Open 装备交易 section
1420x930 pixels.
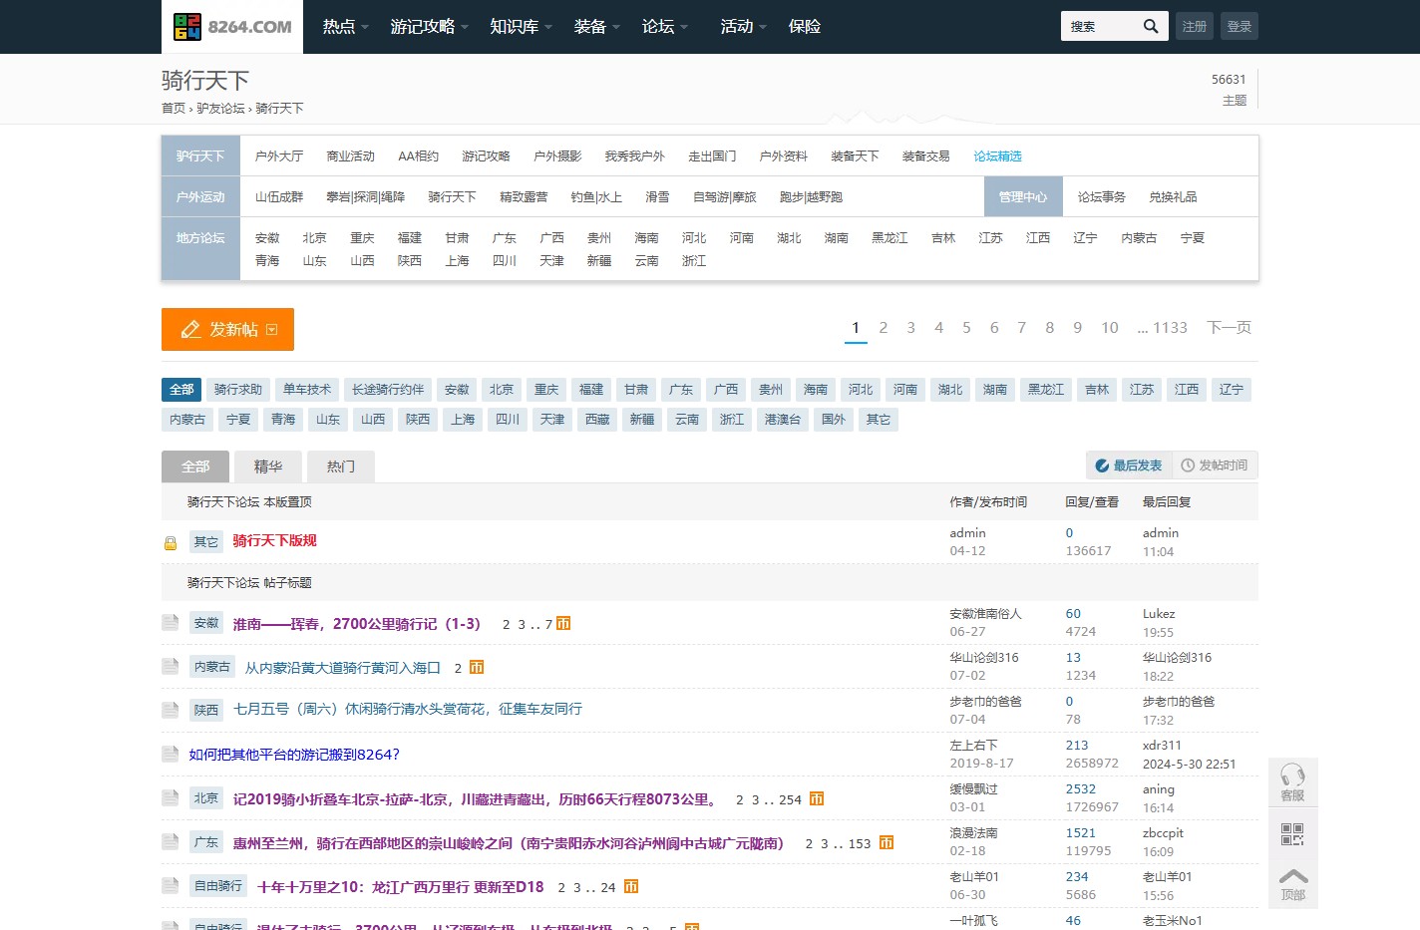point(926,156)
